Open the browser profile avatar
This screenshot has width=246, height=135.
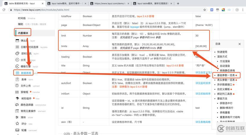click(x=237, y=10)
